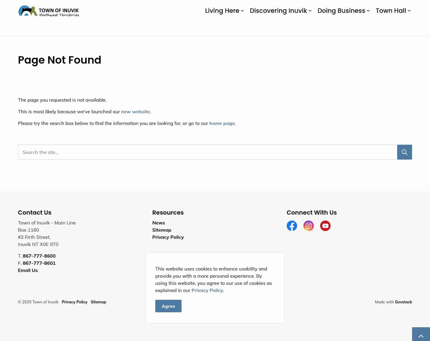
Task: View the Sitemap under Resources
Action: pyautogui.click(x=162, y=230)
